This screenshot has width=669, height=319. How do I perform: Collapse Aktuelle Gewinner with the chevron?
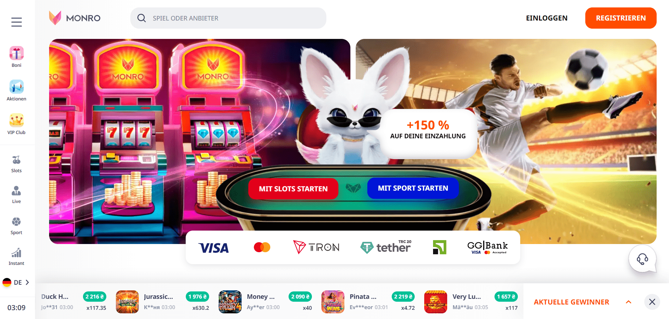pos(628,302)
